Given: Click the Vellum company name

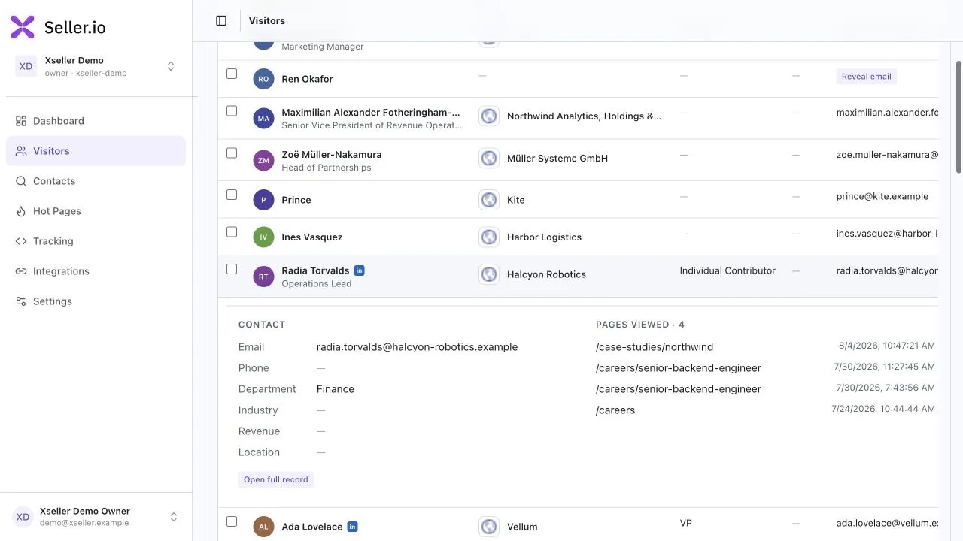Looking at the screenshot, I should point(522,527).
